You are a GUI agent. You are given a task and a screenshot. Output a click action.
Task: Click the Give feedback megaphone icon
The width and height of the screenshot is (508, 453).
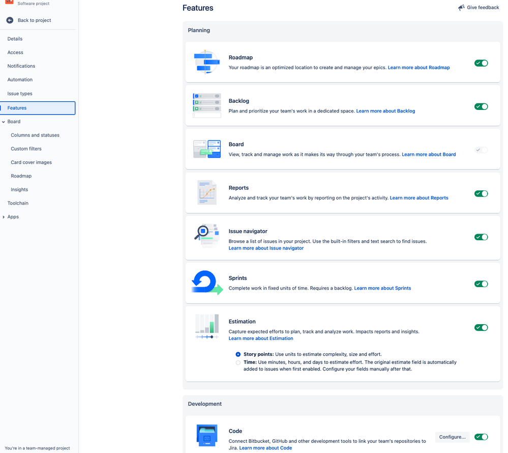pyautogui.click(x=461, y=8)
